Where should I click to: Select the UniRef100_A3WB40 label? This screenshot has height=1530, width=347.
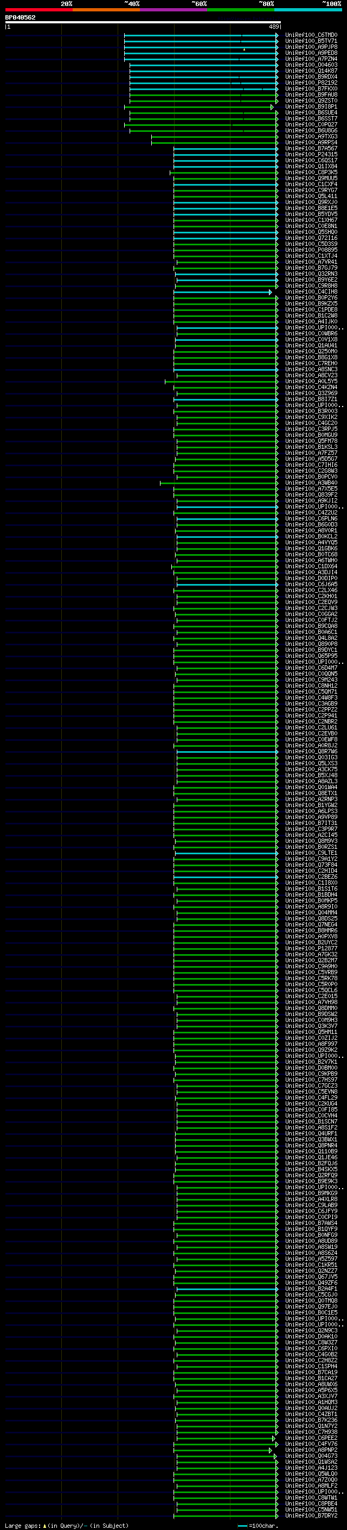tap(311, 483)
